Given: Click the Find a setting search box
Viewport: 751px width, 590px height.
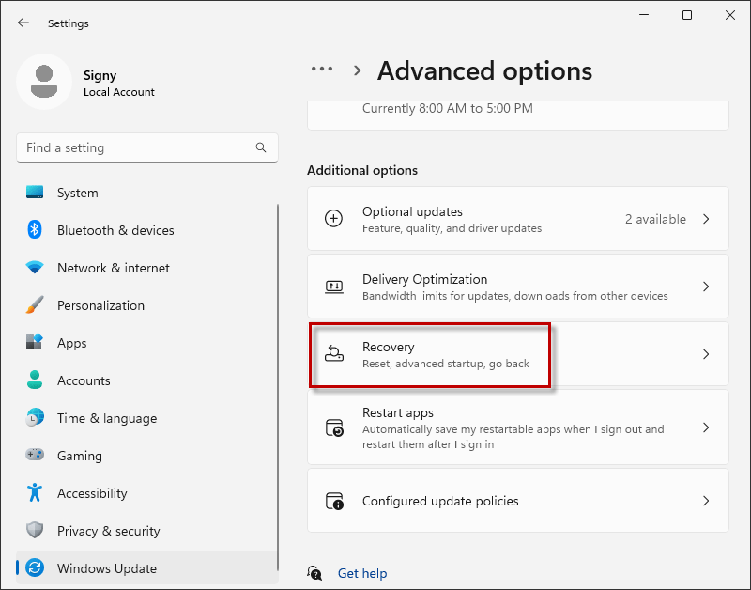Looking at the screenshot, I should click(x=147, y=147).
